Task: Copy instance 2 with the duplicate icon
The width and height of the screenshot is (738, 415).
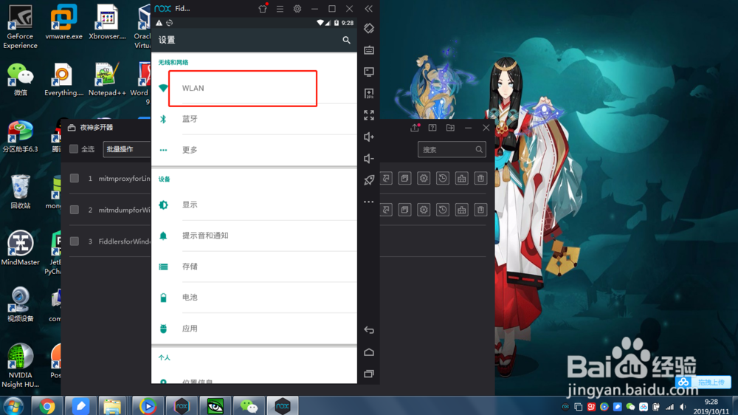Action: pos(404,210)
